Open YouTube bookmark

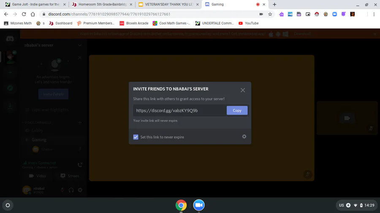tap(248, 23)
